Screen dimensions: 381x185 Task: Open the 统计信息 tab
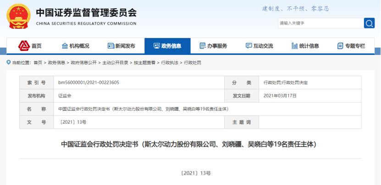click(x=305, y=46)
